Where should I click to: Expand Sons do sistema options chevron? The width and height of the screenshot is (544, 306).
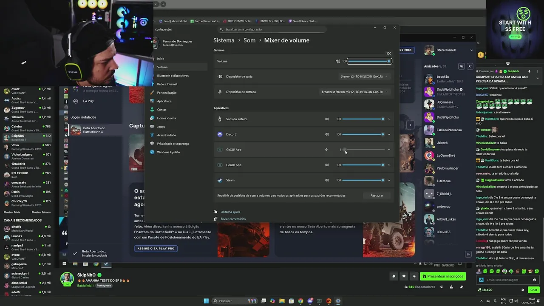tap(389, 119)
